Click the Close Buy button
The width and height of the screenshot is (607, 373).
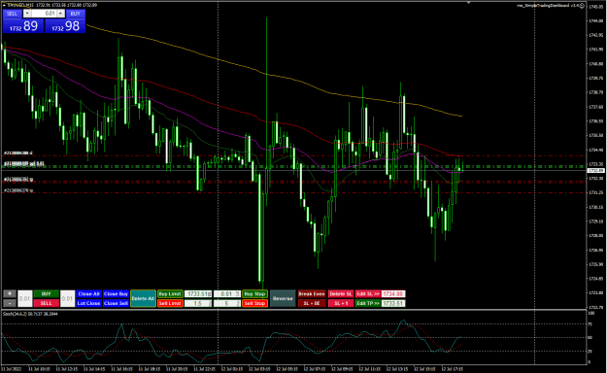pos(116,294)
